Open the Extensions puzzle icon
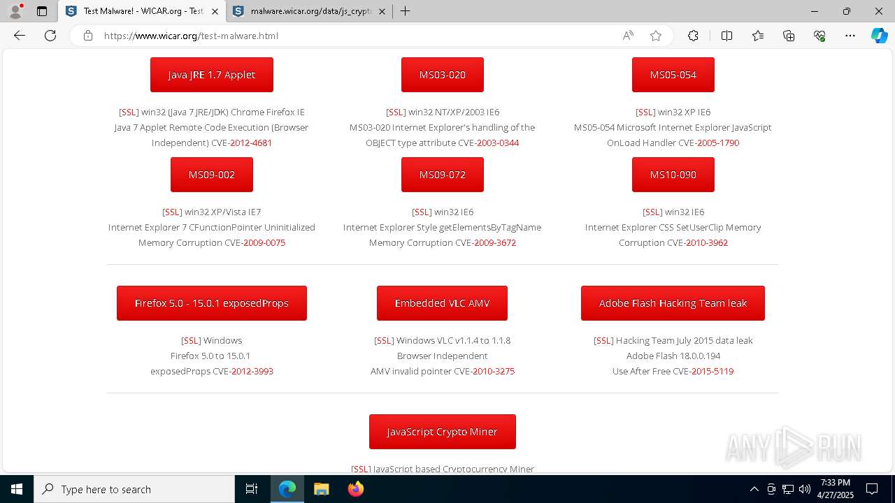Viewport: 895px width, 503px height. 693,36
